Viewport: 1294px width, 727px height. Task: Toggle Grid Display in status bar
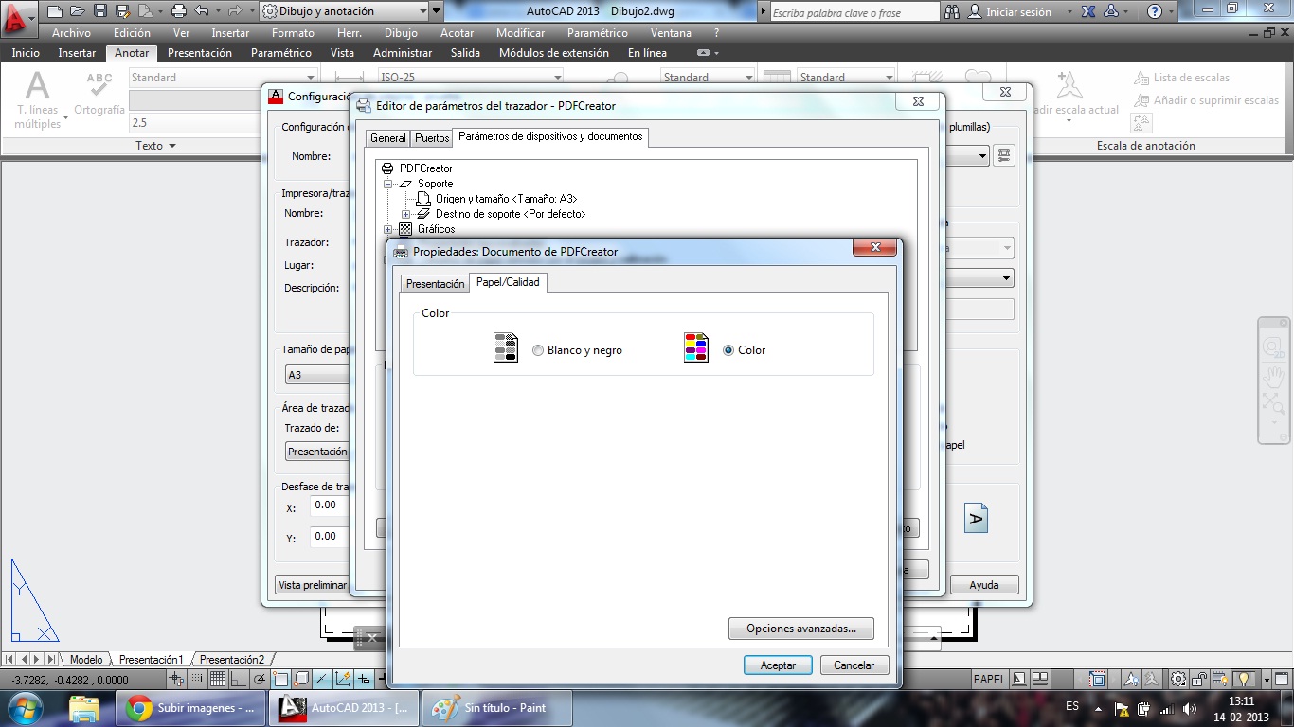pyautogui.click(x=218, y=679)
